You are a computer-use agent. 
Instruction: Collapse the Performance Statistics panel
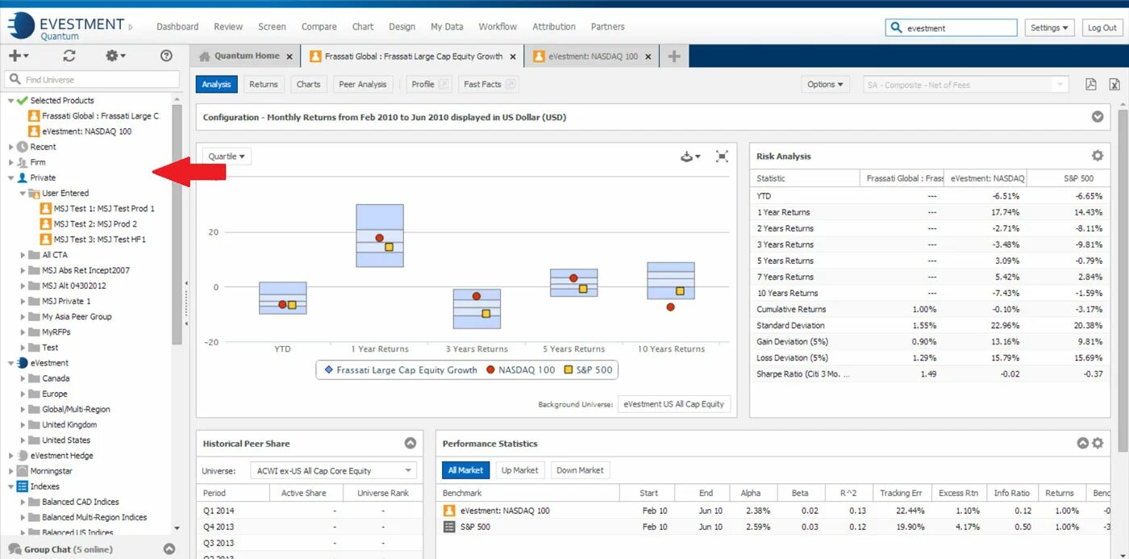tap(1083, 443)
